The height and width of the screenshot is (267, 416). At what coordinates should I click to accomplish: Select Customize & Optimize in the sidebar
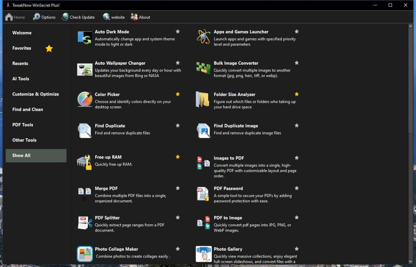tap(36, 94)
